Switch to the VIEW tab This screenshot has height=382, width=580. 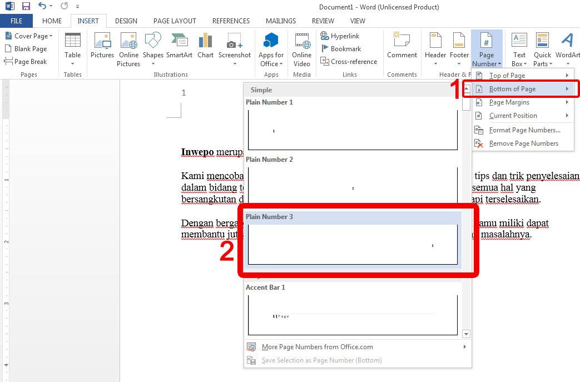358,21
